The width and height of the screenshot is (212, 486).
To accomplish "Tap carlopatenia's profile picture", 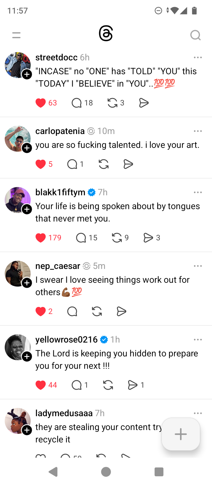I will coord(17,138).
